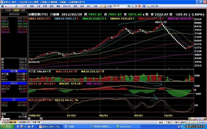Select the arrow pointer tool in the toolbar
This screenshot has height=129, width=207.
(x=144, y=6)
